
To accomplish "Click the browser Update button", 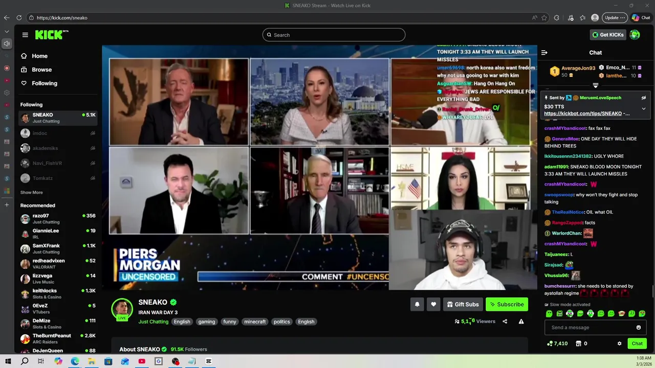I will pyautogui.click(x=615, y=18).
